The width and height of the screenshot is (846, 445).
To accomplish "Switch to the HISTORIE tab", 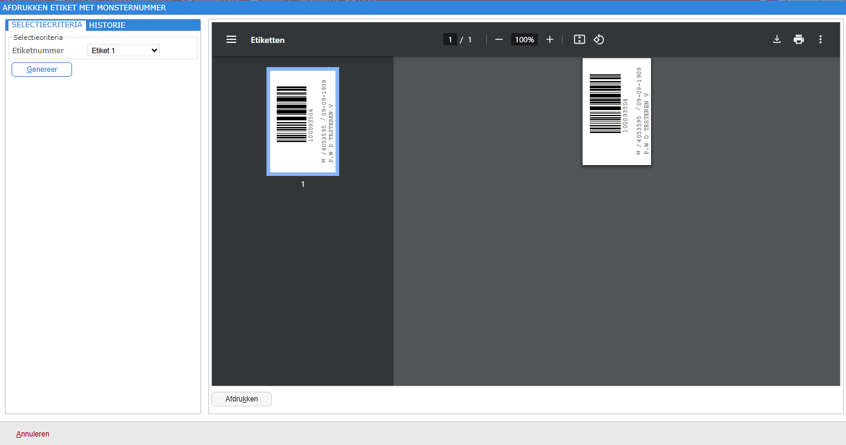I will pyautogui.click(x=107, y=25).
